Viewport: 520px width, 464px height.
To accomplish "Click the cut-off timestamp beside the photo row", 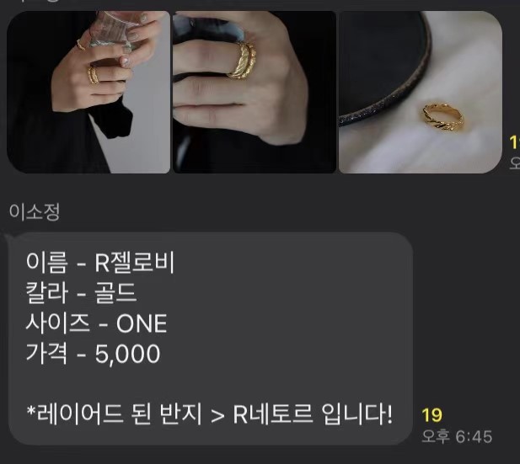I will (515, 163).
